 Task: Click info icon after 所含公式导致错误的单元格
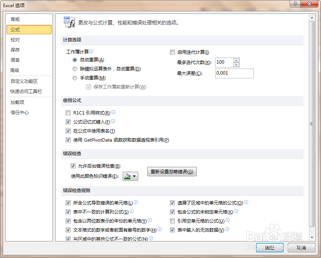[x=136, y=202]
